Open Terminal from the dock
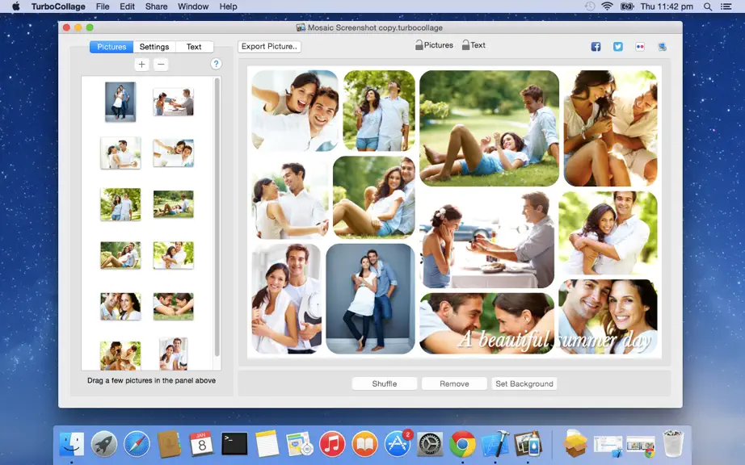 click(x=234, y=444)
